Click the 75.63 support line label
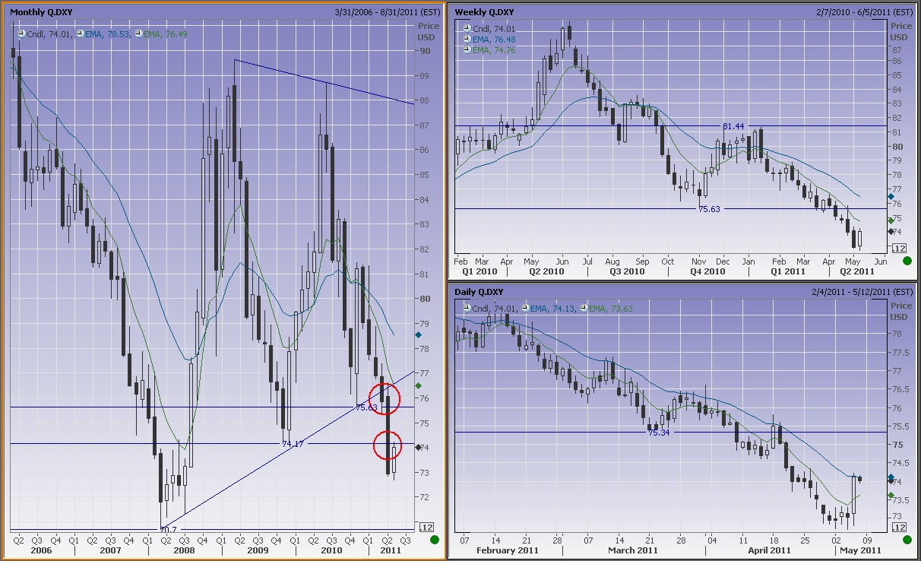This screenshot has height=561, width=921. (708, 208)
